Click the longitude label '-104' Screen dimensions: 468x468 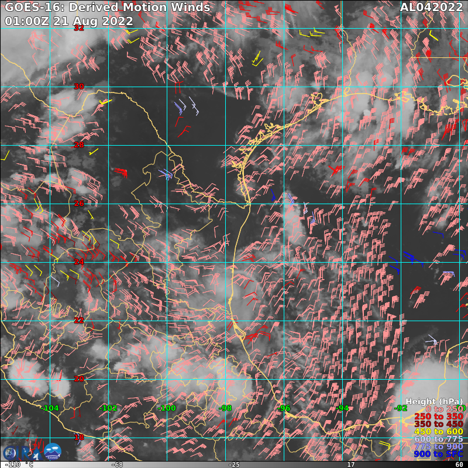pos(50,408)
